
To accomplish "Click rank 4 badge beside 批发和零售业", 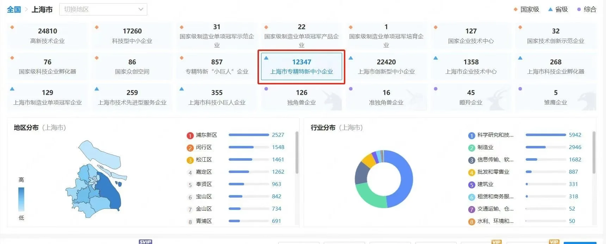I will (x=472, y=173).
